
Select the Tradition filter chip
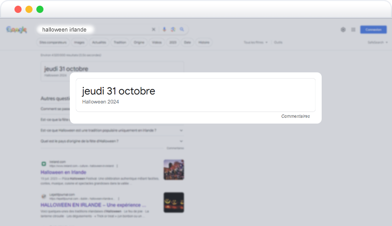(x=120, y=42)
